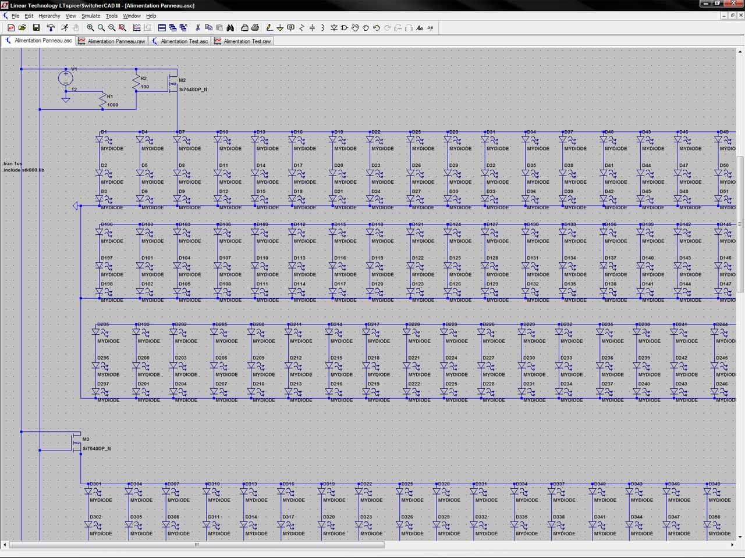Select the Drag closed-hand tool

click(x=366, y=28)
